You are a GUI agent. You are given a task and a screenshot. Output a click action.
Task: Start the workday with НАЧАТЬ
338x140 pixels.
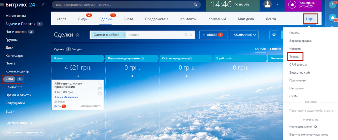point(242,5)
